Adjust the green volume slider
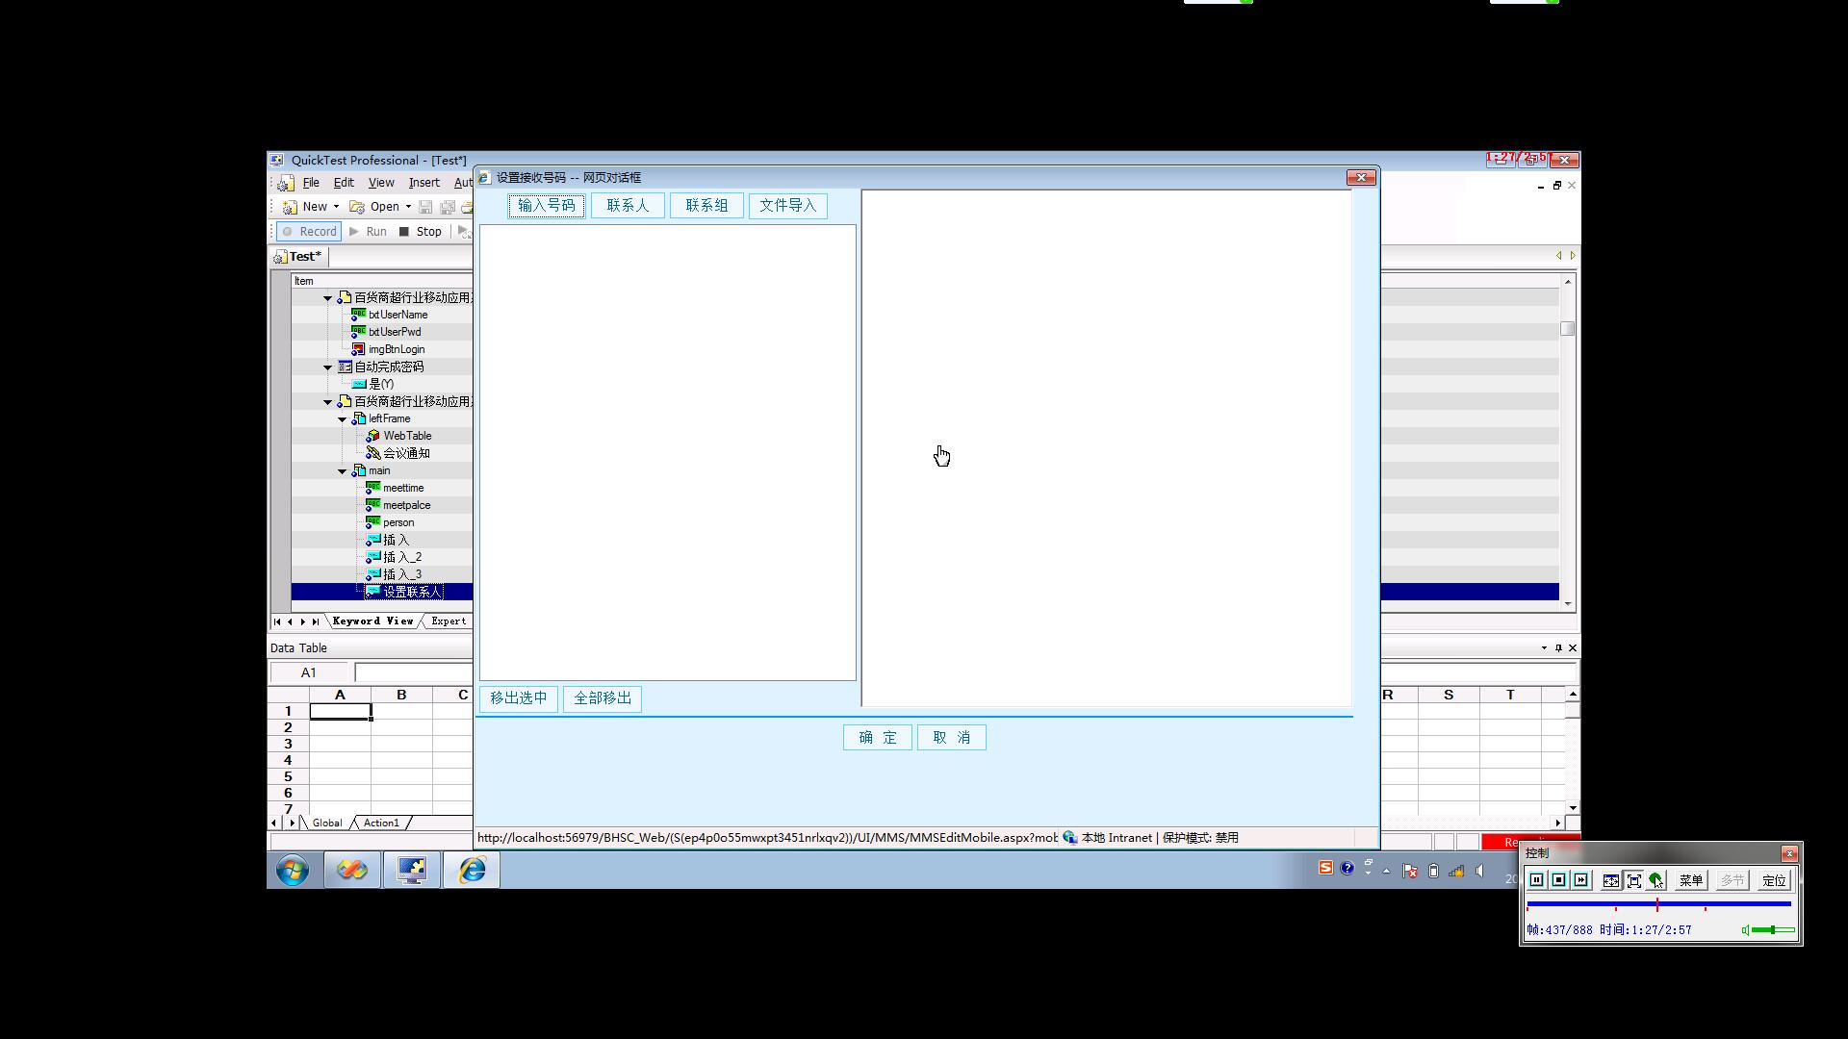Screen dimensions: 1848x1039 point(1773,930)
